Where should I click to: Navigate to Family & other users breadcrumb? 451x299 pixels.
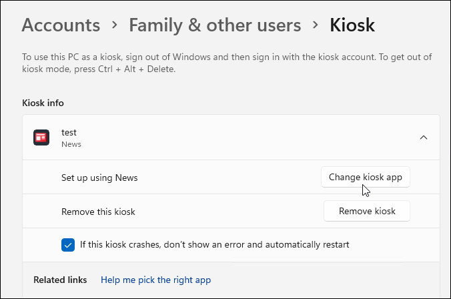[215, 26]
